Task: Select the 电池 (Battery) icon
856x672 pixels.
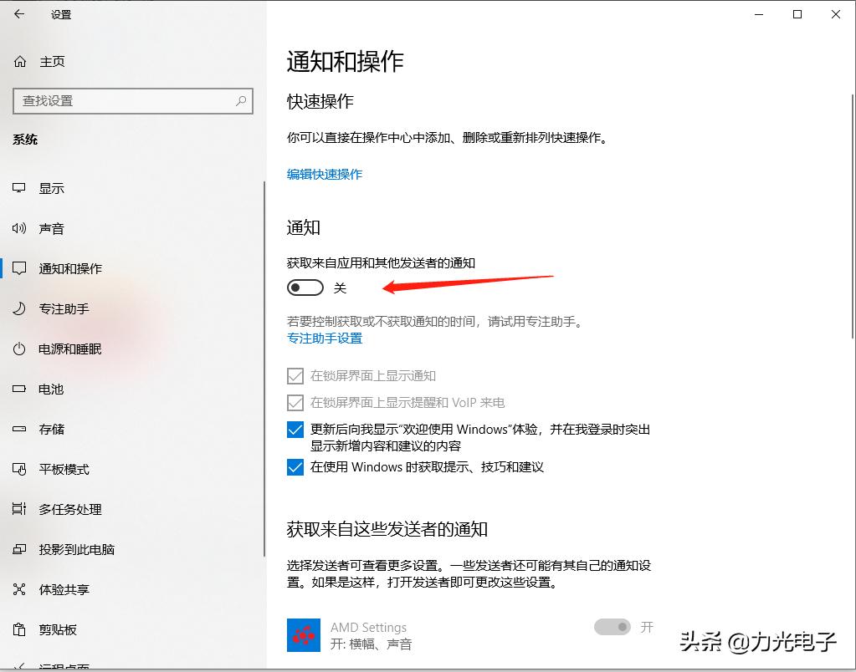Action: click(18, 389)
